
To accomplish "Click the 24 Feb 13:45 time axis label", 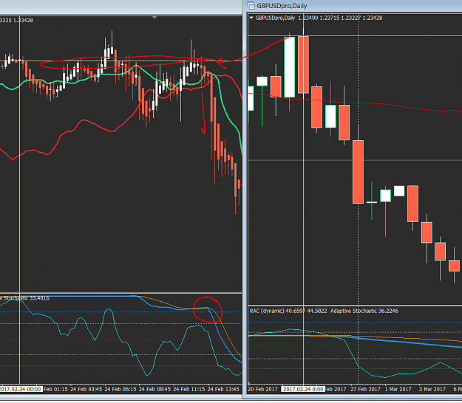I will pyautogui.click(x=223, y=389).
